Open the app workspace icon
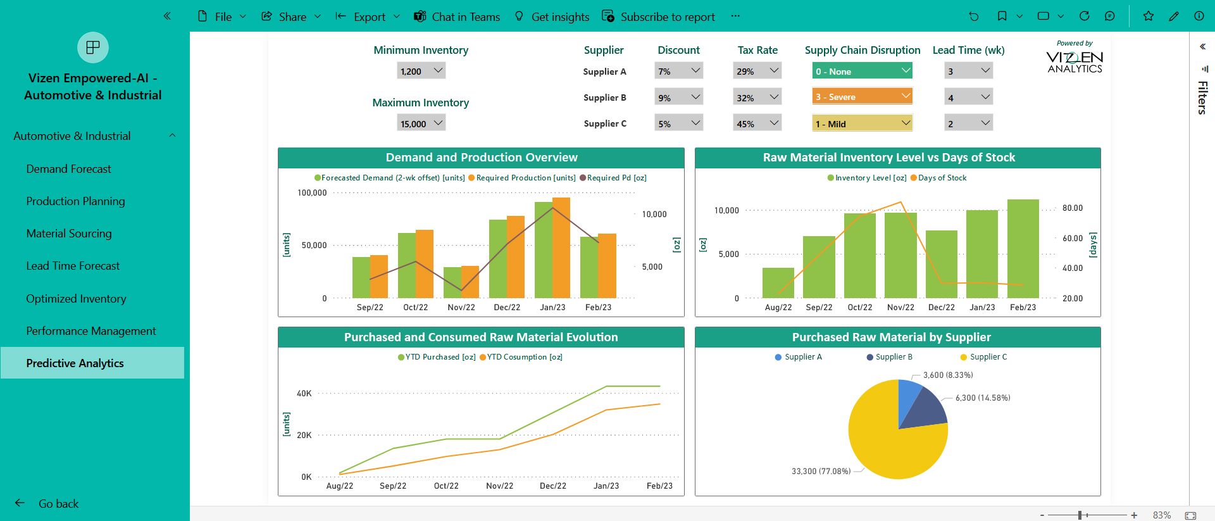Viewport: 1215px width, 521px height. (x=93, y=47)
